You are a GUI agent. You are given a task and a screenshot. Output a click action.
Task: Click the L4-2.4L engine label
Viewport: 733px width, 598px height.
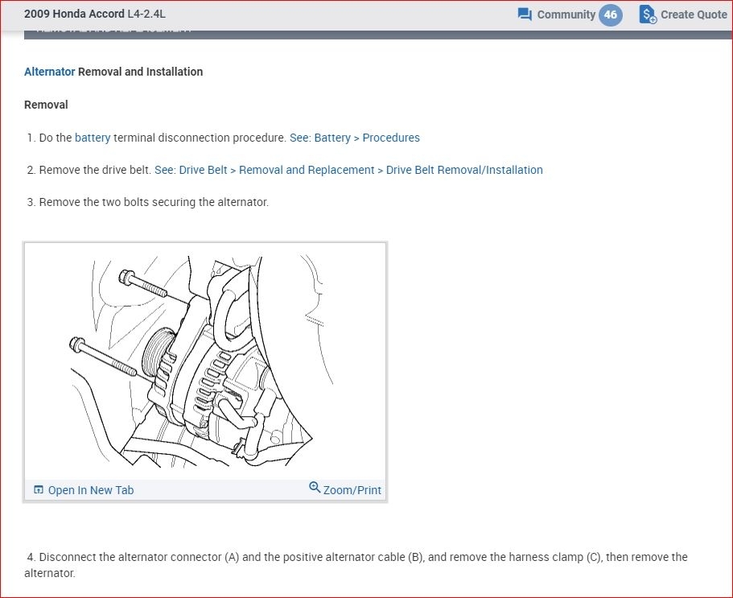tap(146, 14)
